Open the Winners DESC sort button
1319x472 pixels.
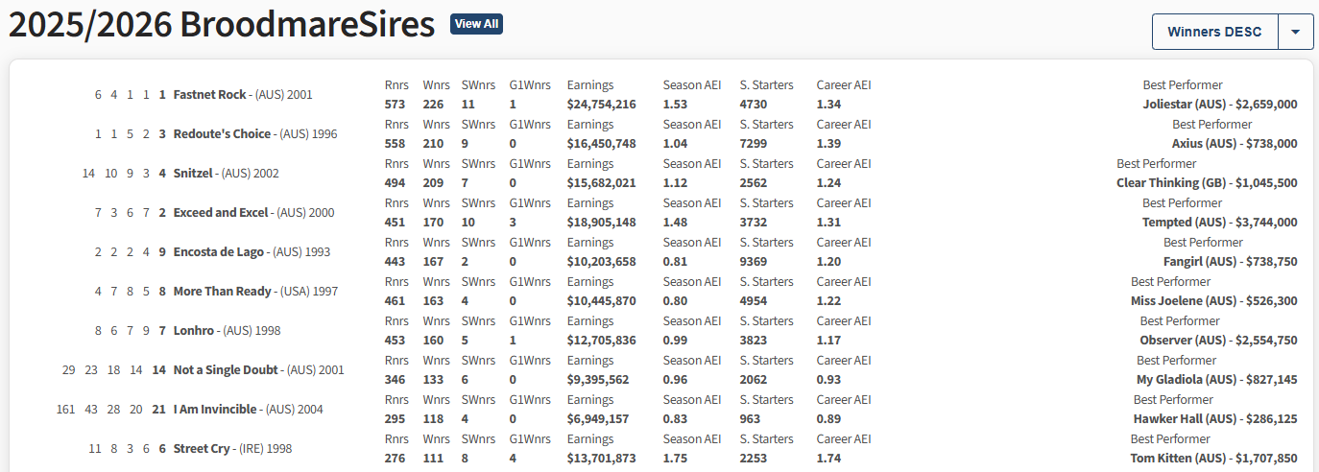click(x=1214, y=32)
